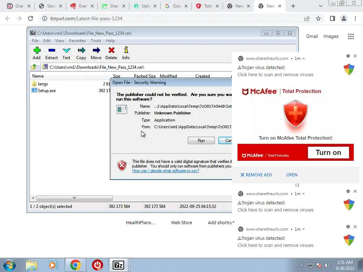Collapse the first sharetheurls notification chevron

point(303,58)
